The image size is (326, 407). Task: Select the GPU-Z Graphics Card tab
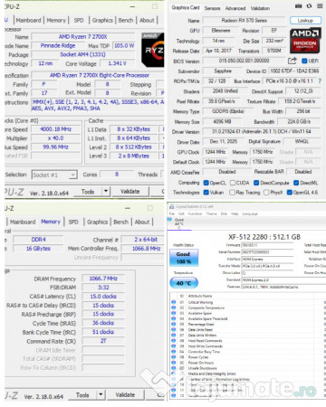(186, 7)
